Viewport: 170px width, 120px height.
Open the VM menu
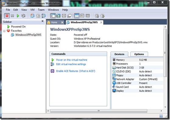tap(32, 10)
